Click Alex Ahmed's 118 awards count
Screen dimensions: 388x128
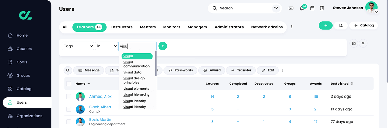click(x=316, y=97)
